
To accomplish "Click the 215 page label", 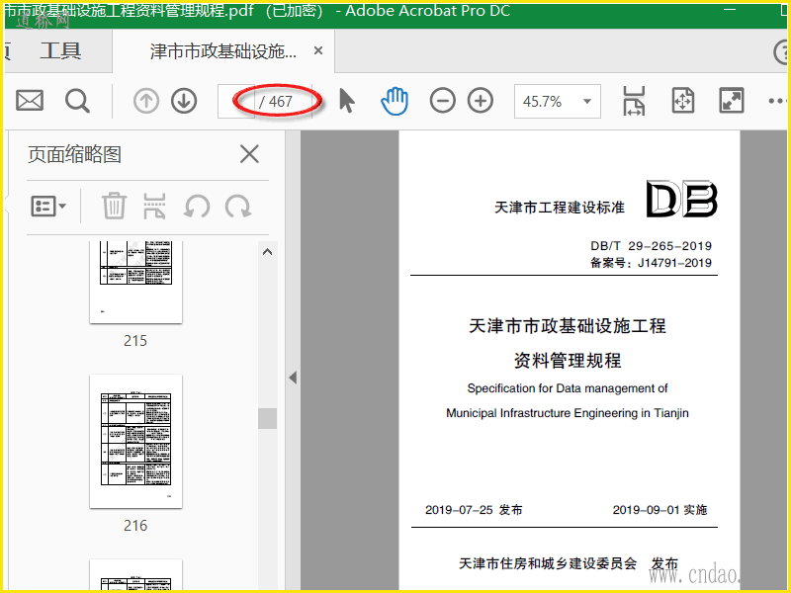I will (x=135, y=341).
